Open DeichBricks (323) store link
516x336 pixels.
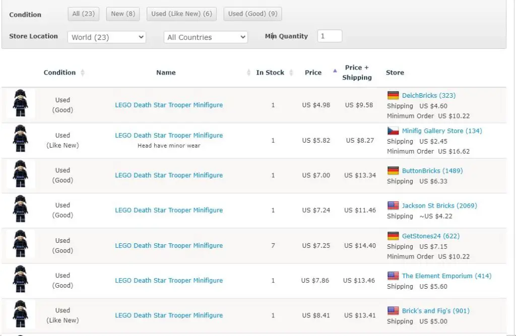coord(428,95)
